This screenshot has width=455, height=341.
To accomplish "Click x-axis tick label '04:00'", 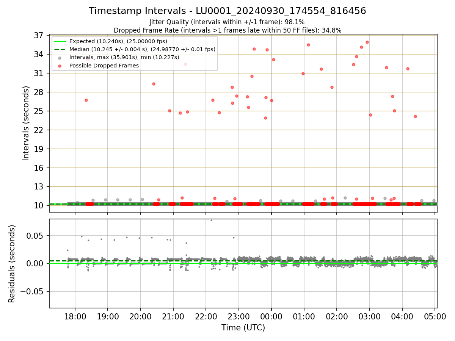I will coord(402,316).
